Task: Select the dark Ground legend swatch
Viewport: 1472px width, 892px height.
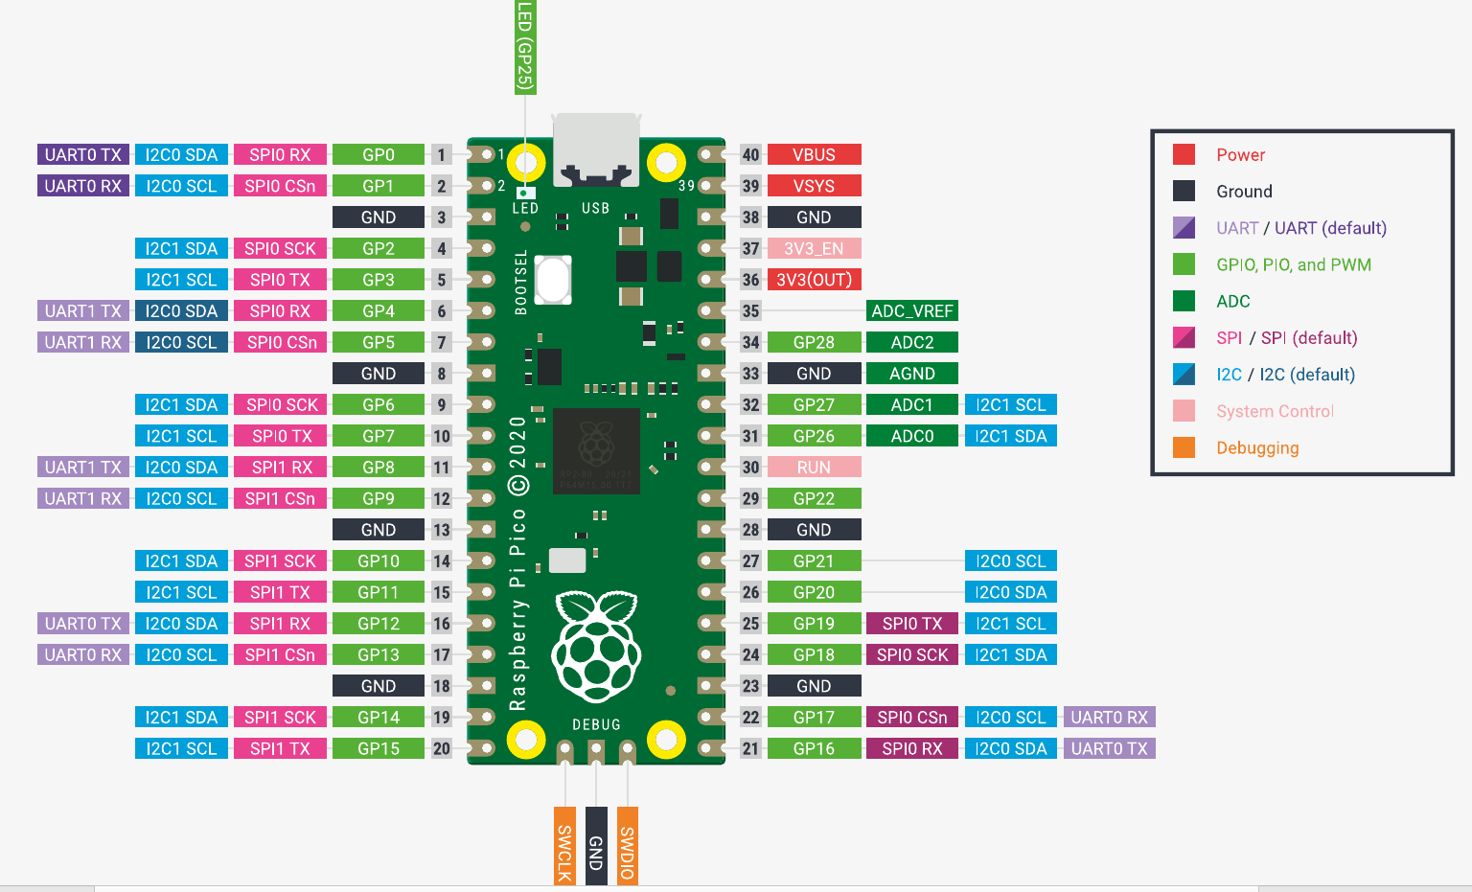Action: (x=1184, y=191)
